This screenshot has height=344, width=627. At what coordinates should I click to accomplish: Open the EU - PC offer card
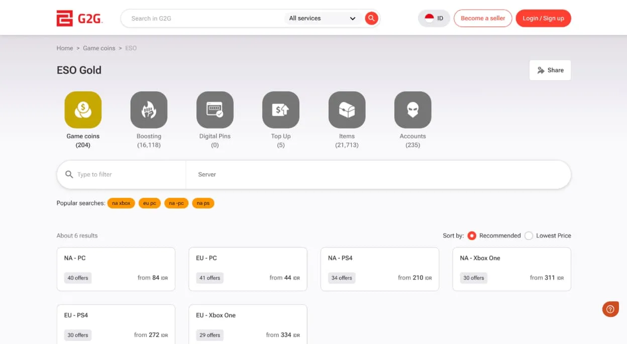tap(248, 269)
